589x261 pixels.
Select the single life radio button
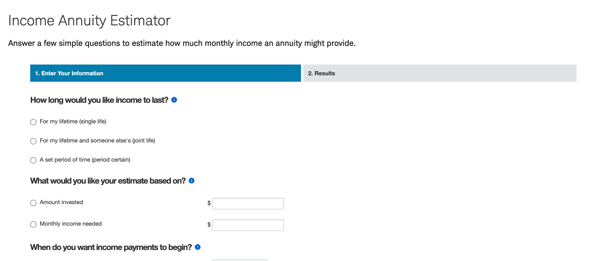click(33, 122)
